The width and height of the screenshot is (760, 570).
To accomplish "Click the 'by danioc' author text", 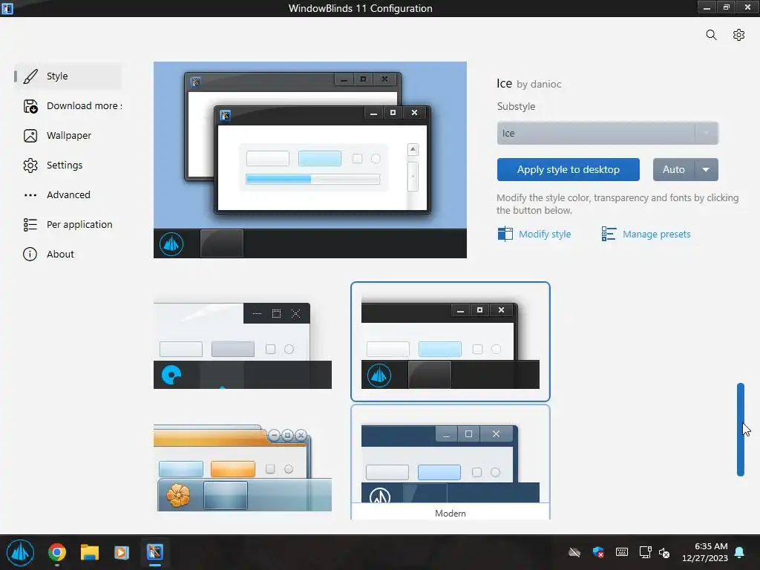I will 539,85.
